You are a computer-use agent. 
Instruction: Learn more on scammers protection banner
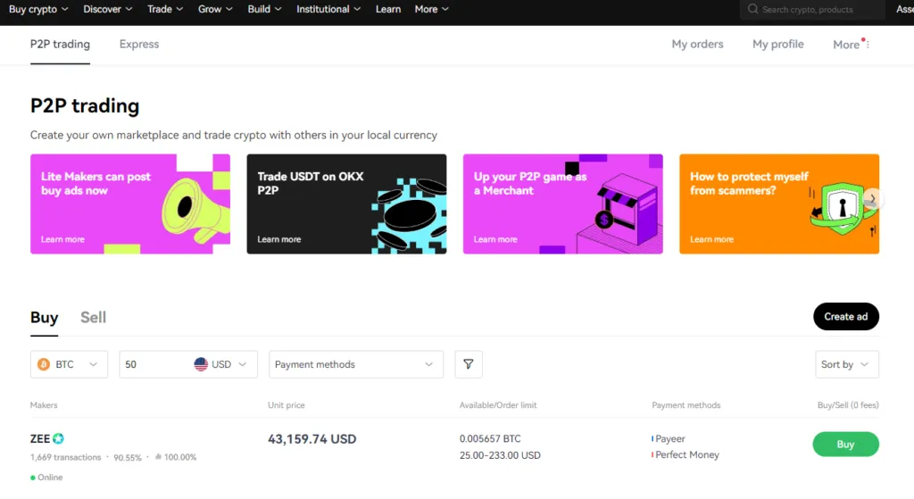click(x=711, y=239)
